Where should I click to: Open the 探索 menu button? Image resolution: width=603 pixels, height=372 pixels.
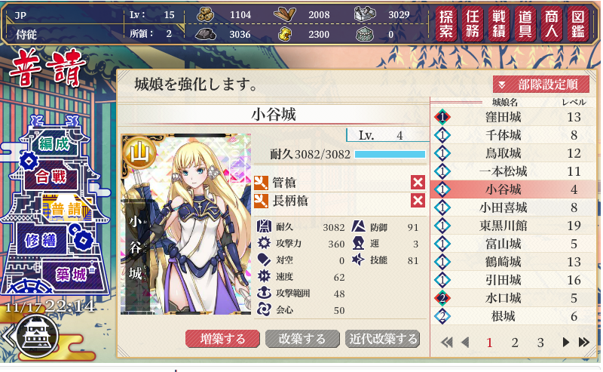pyautogui.click(x=445, y=24)
